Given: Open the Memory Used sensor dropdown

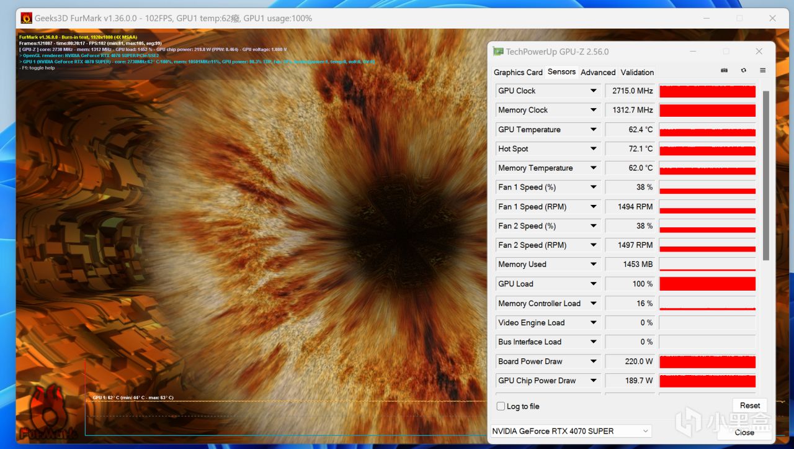Looking at the screenshot, I should (593, 264).
